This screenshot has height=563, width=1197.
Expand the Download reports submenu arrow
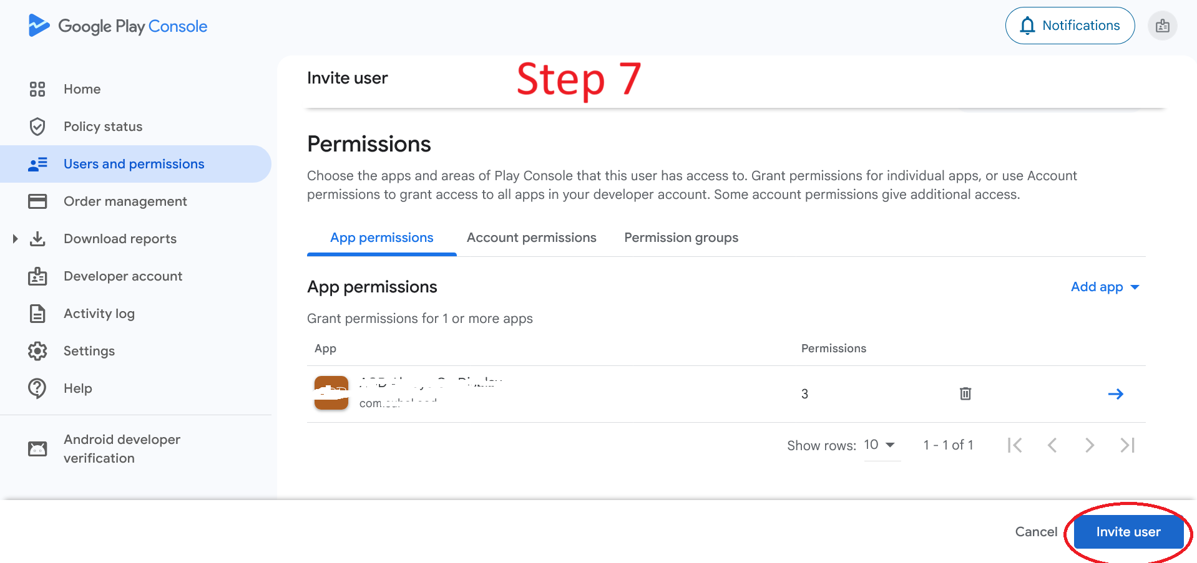tap(15, 239)
